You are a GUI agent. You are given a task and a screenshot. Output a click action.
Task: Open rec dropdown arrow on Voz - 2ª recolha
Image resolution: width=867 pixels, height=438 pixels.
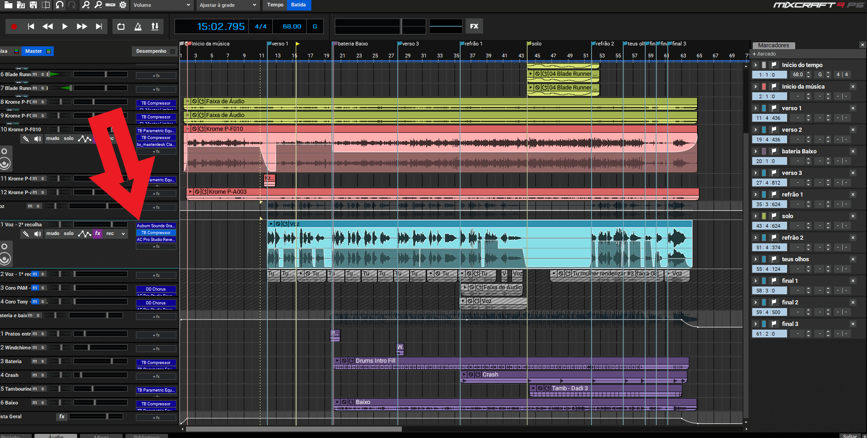click(x=123, y=234)
